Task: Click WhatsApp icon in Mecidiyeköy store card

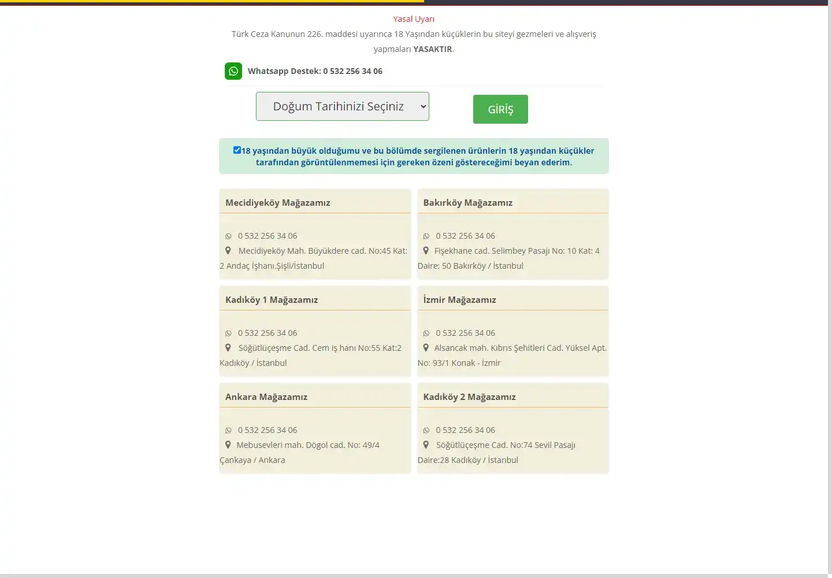Action: pyautogui.click(x=228, y=236)
